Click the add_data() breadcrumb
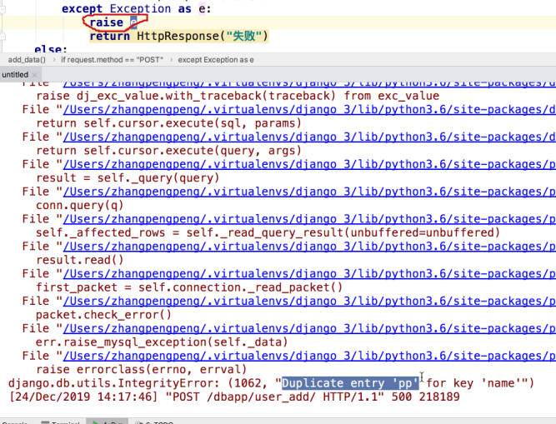 (x=27, y=60)
